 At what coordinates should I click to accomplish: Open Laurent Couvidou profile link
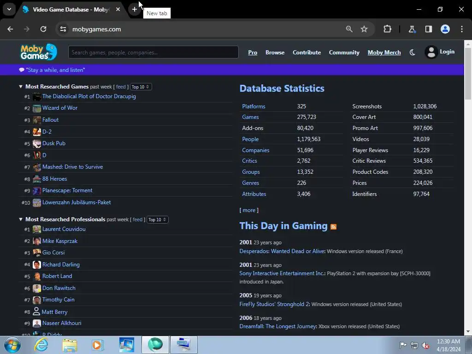(x=64, y=229)
